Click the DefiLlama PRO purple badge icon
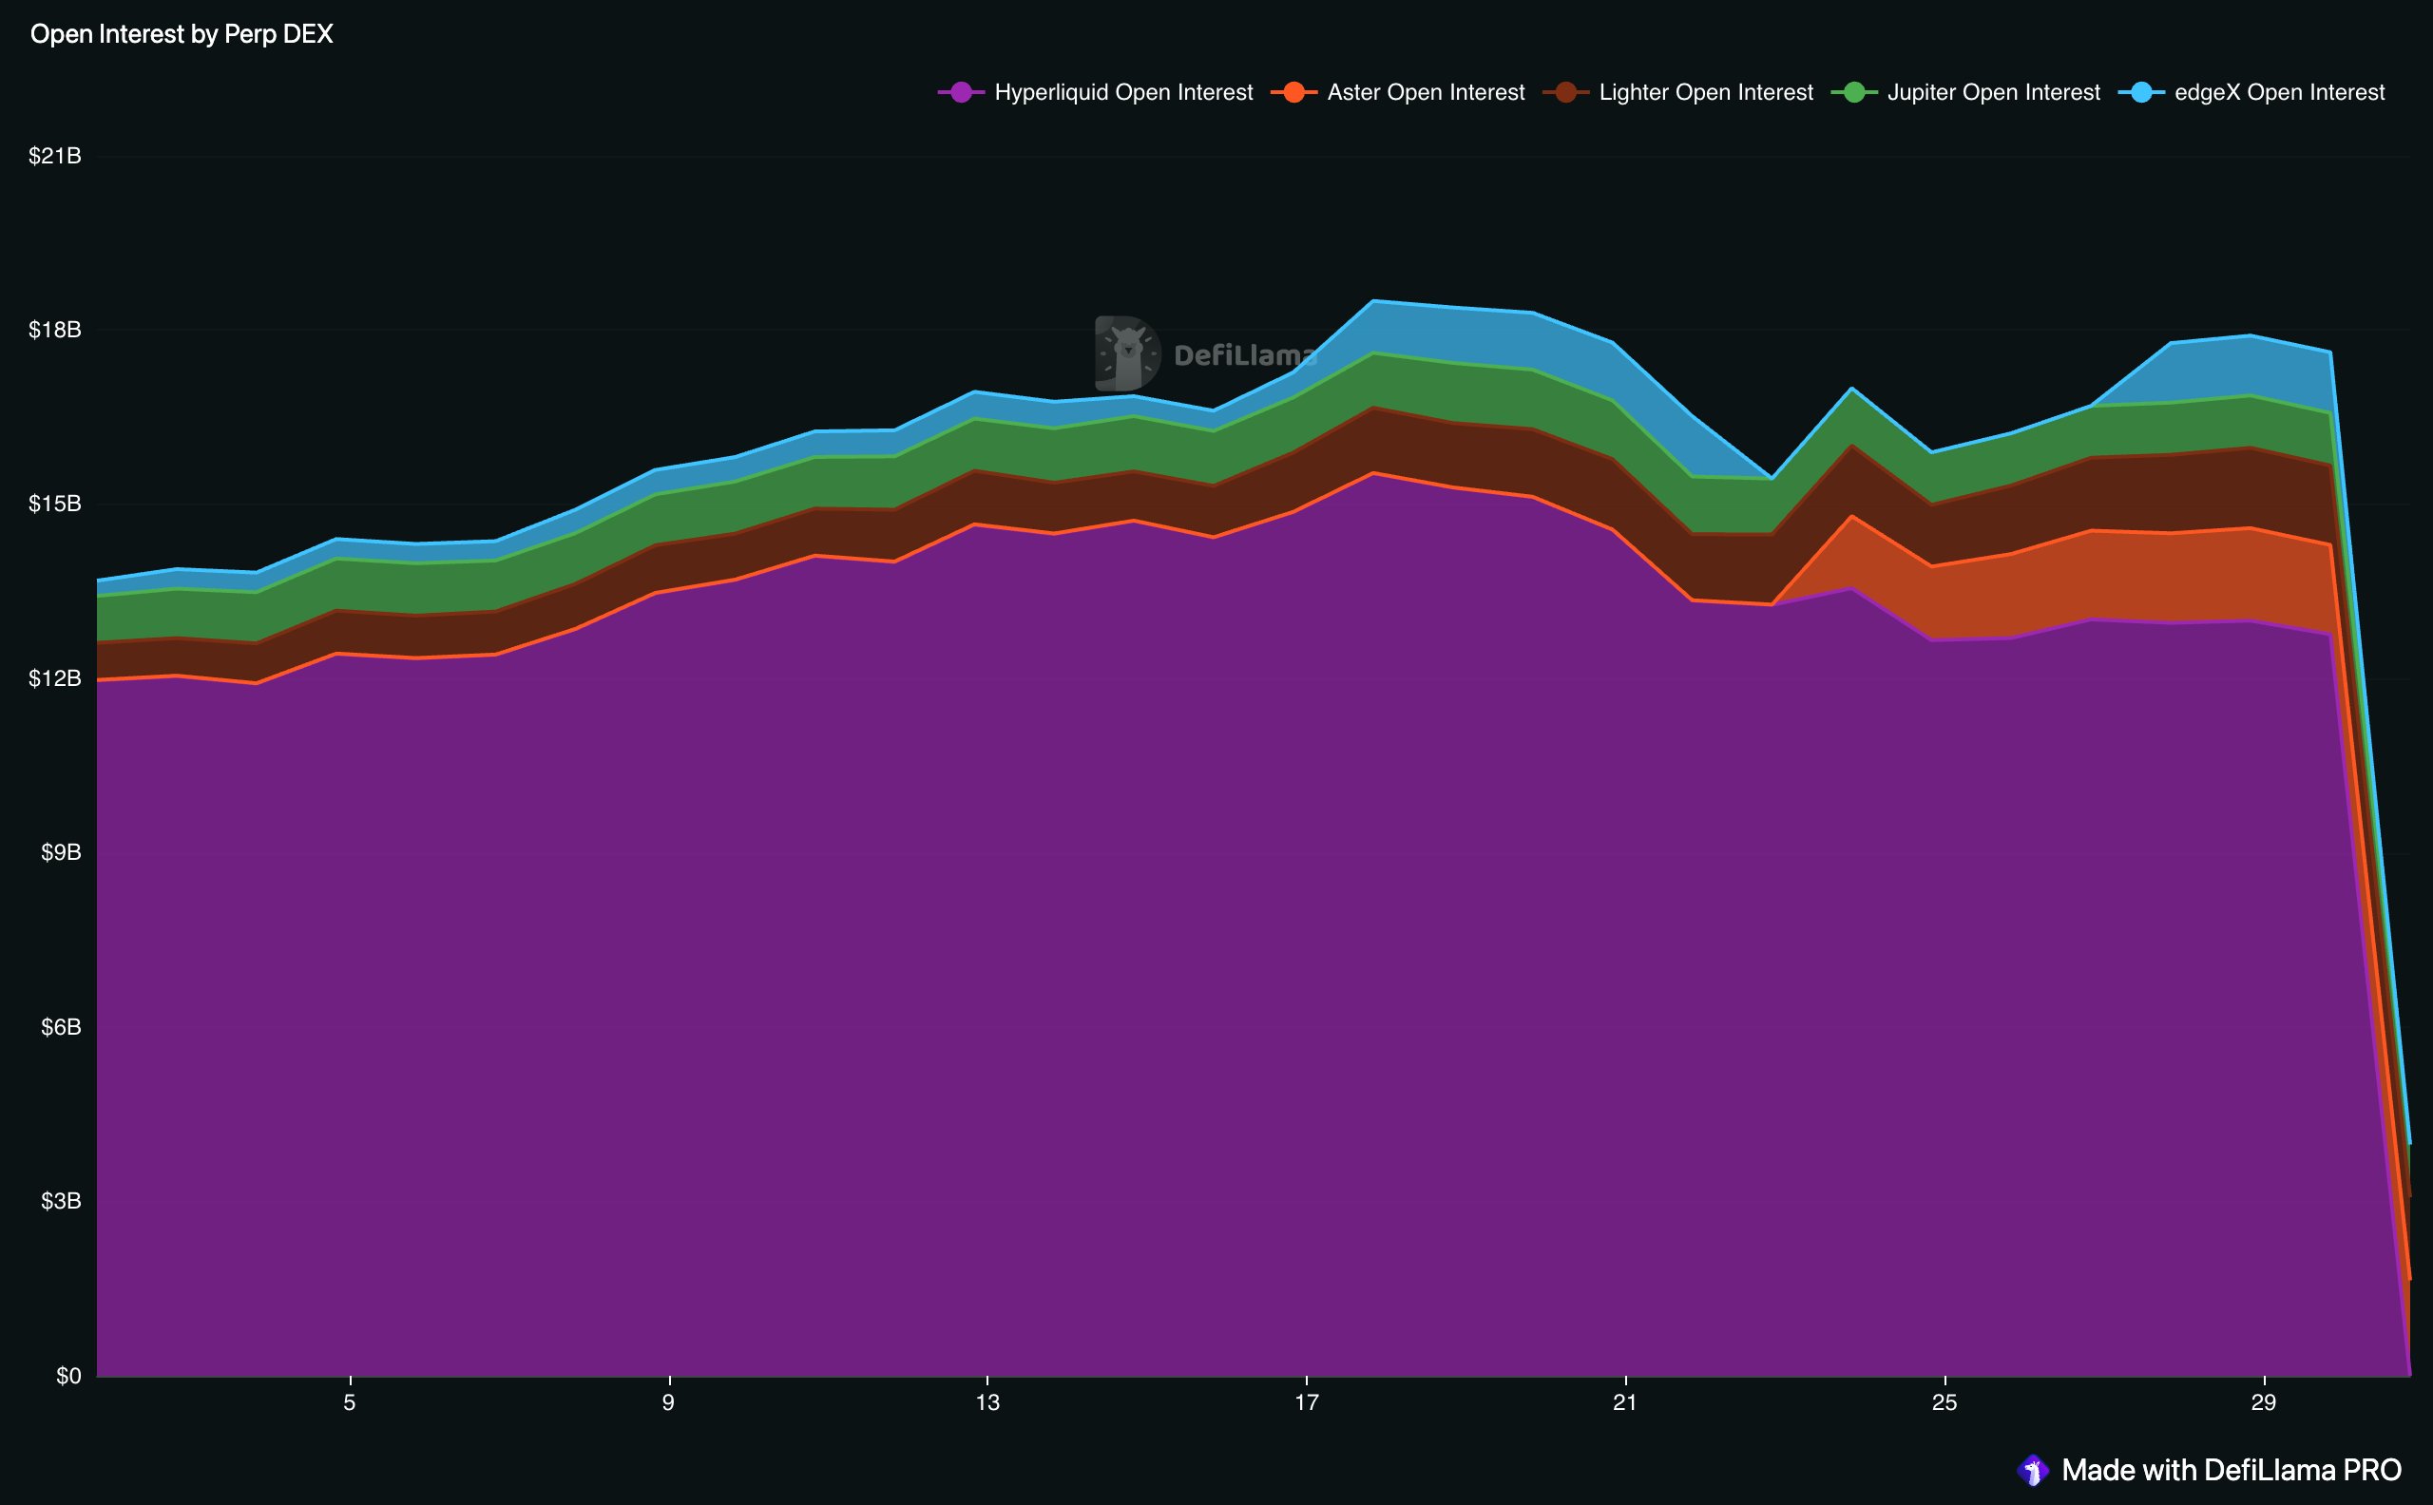2433x1505 pixels. (2032, 1470)
